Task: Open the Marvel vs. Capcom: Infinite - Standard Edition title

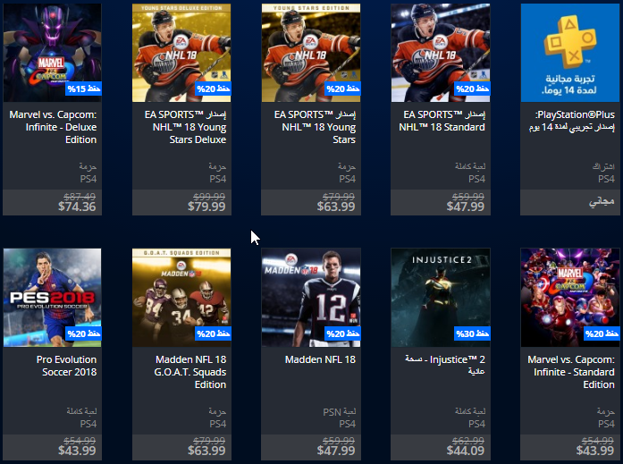Action: pyautogui.click(x=571, y=372)
